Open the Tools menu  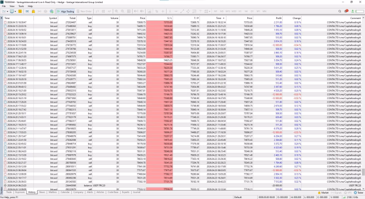[21, 6]
